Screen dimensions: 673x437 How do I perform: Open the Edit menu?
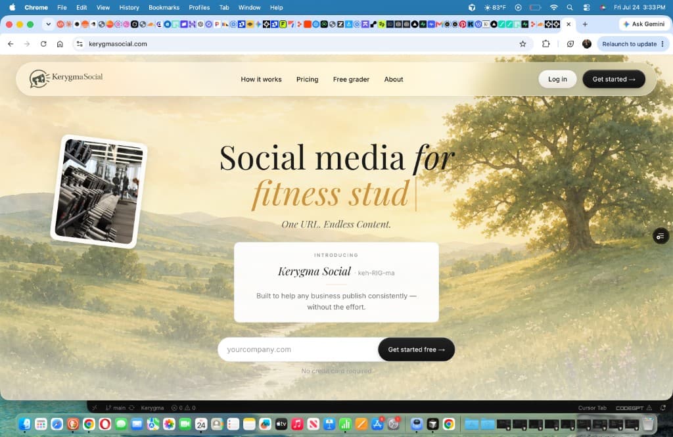tap(81, 7)
